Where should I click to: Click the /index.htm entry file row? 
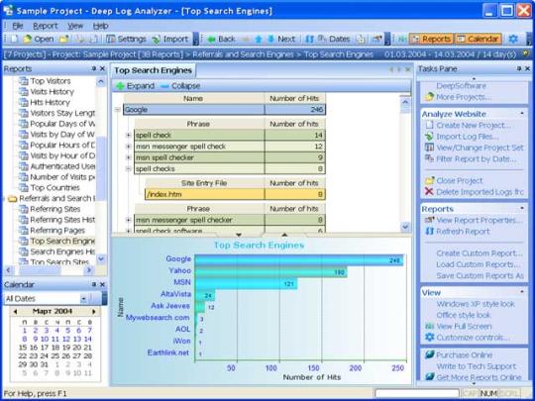click(235, 194)
